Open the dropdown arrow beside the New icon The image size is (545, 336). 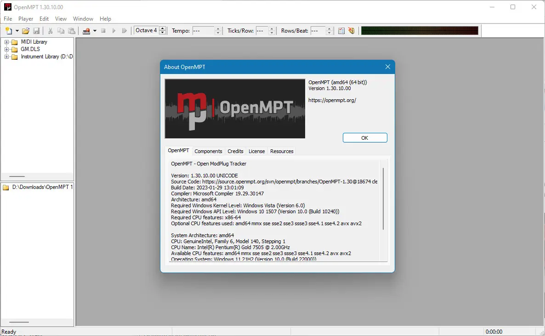click(17, 31)
